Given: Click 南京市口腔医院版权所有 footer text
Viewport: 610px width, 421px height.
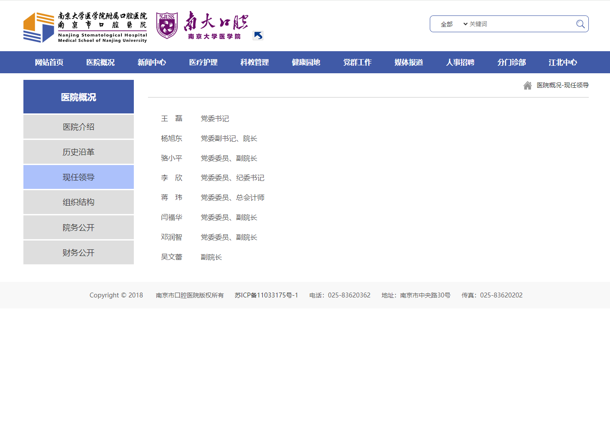Looking at the screenshot, I should coord(189,295).
